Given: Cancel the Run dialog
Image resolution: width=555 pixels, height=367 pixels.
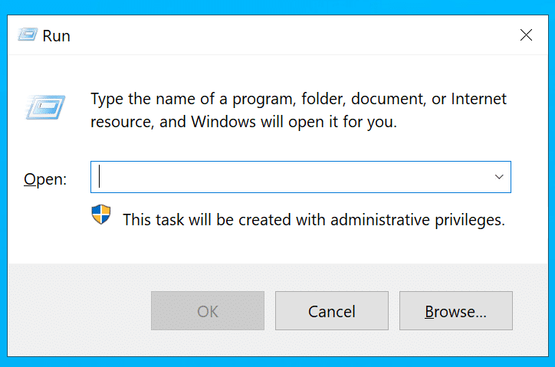Looking at the screenshot, I should point(331,311).
